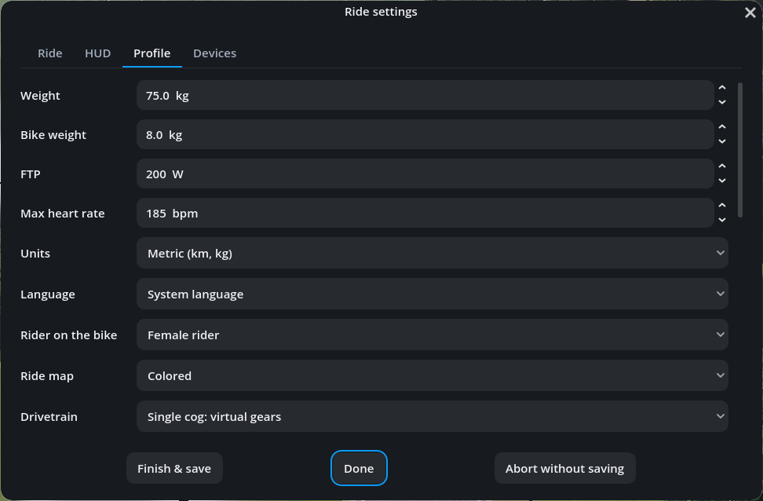This screenshot has height=501, width=763.
Task: Lower FTP value using down arrow
Action: pos(722,181)
